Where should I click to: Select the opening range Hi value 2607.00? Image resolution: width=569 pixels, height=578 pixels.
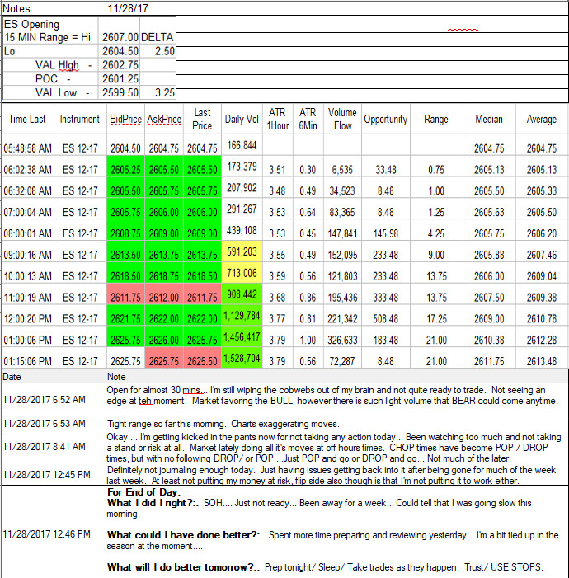pyautogui.click(x=119, y=37)
